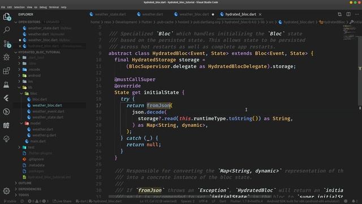Switch to the weather_state.dart tab
The height and width of the screenshot is (204, 362).
(108, 14)
